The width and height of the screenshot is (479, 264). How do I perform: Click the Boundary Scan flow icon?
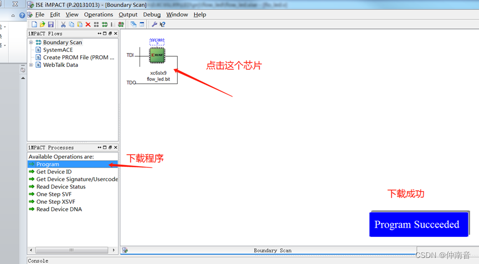coord(39,43)
